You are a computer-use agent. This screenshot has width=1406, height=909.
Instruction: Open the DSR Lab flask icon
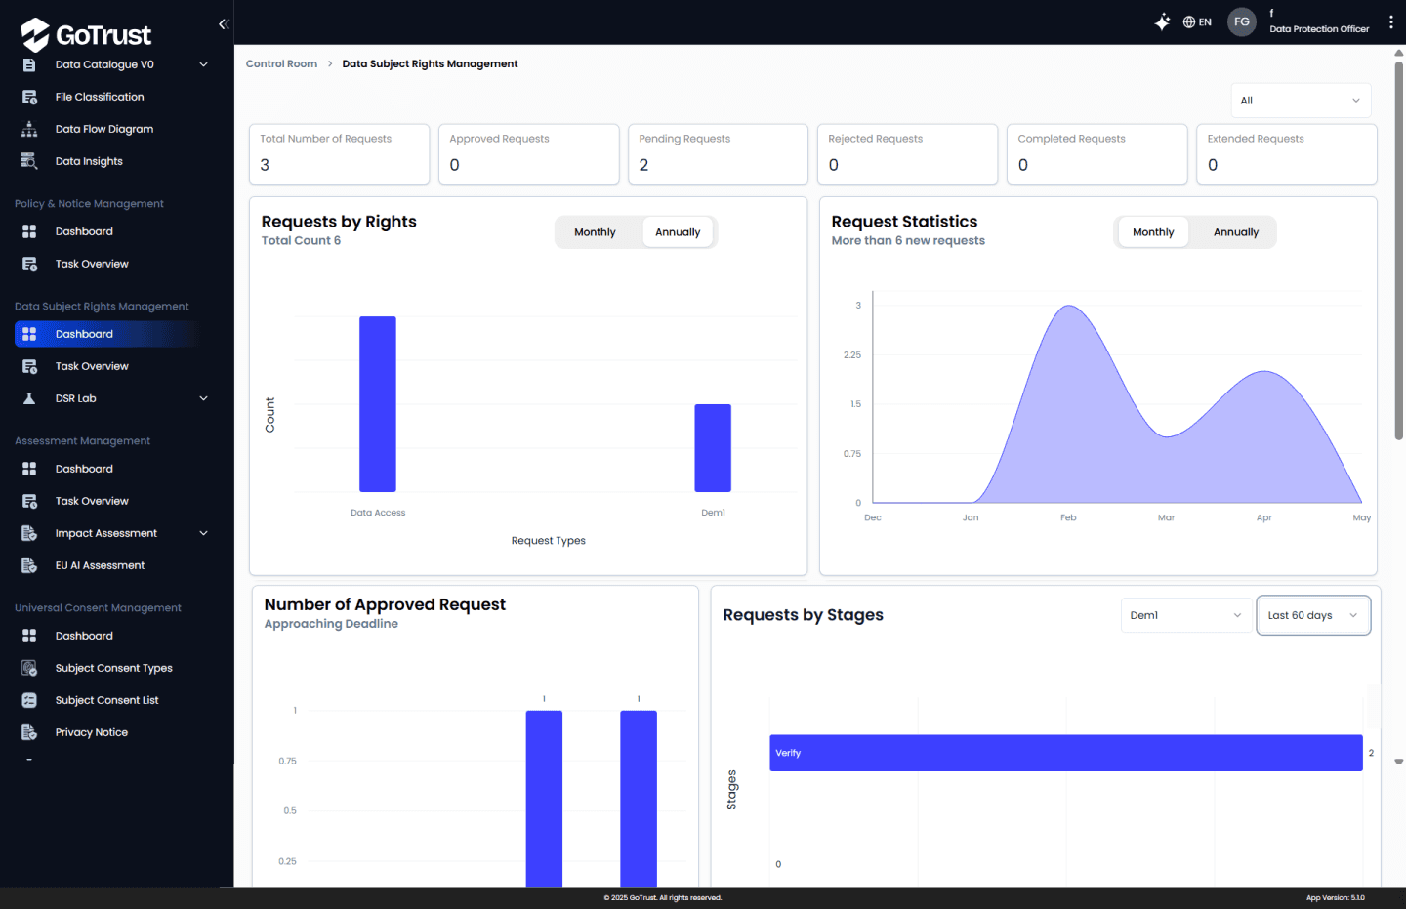tap(29, 398)
